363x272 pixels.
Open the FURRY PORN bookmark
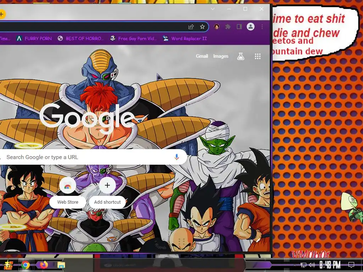pos(34,38)
